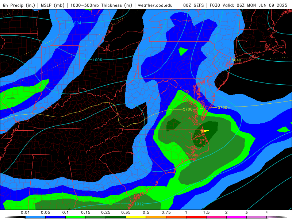
Task: Click the 0.1–0.15 bright green legend segment
Action: point(76,217)
